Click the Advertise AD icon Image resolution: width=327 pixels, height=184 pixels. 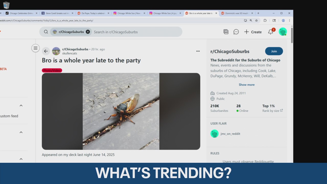pyautogui.click(x=226, y=32)
